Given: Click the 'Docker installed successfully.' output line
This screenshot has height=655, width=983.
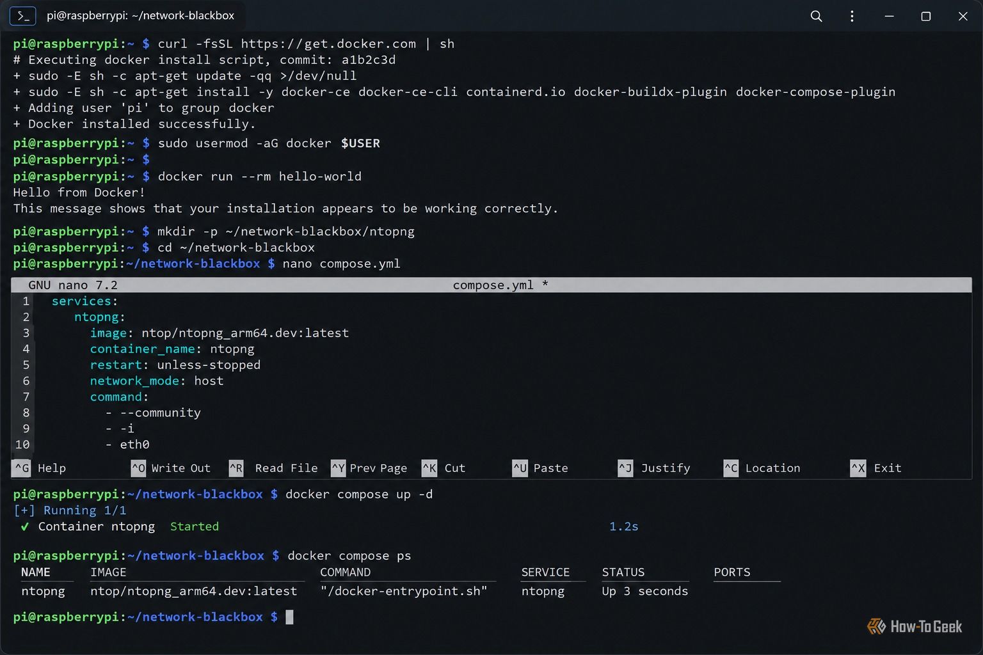Looking at the screenshot, I should (141, 124).
